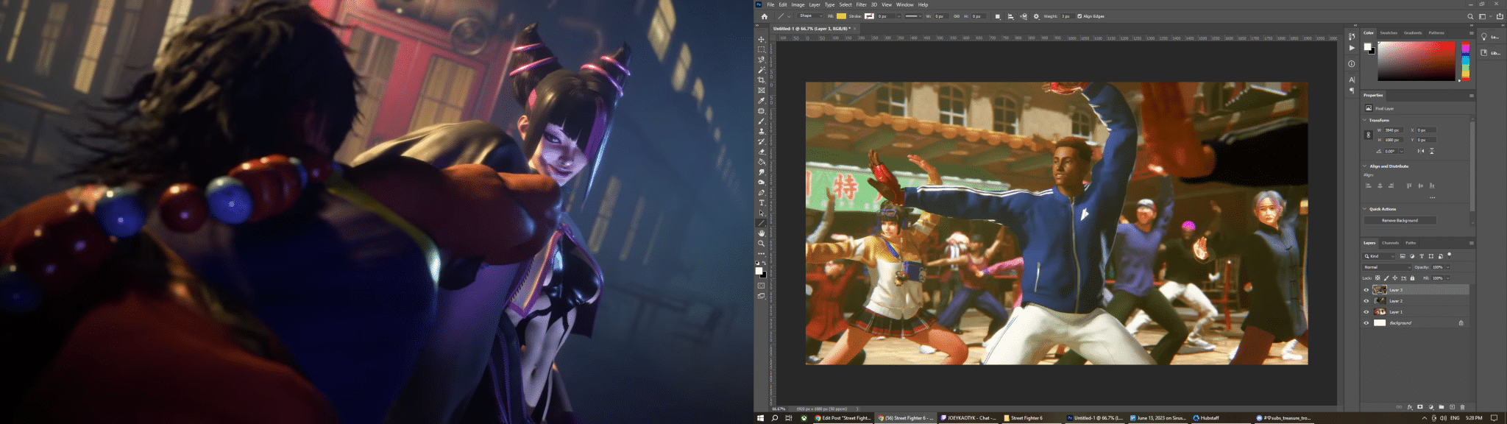Open the path alignment icon

click(x=1010, y=16)
